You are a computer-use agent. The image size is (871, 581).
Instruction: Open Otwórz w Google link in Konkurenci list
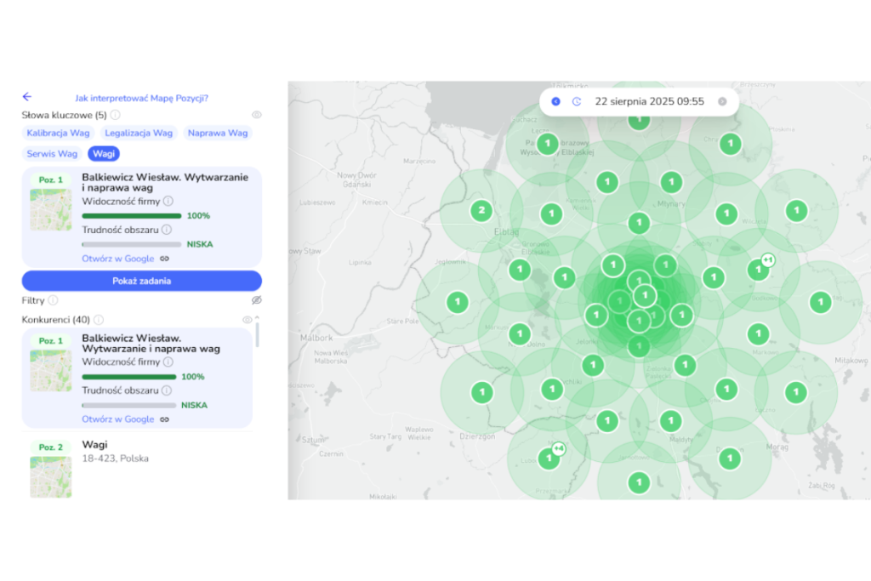coord(117,420)
